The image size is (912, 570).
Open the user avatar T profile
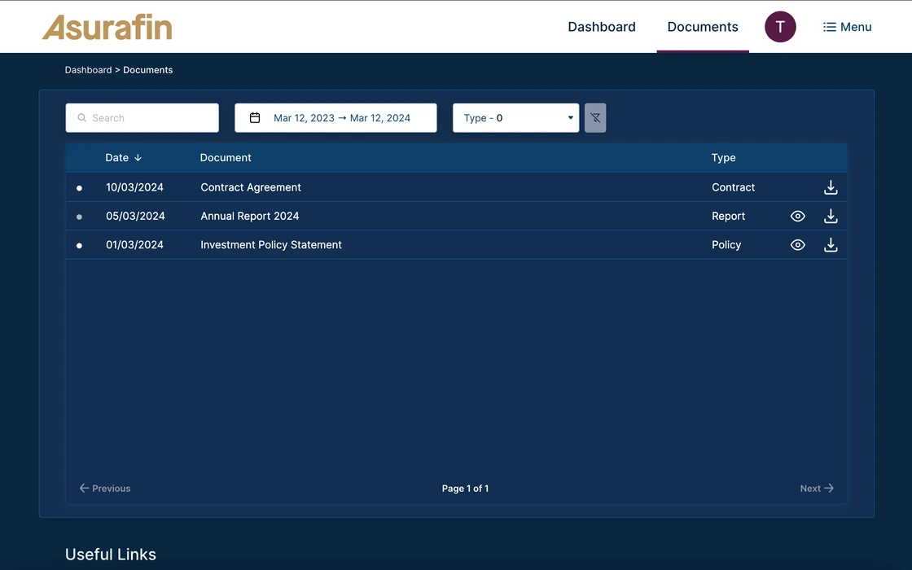(x=780, y=27)
